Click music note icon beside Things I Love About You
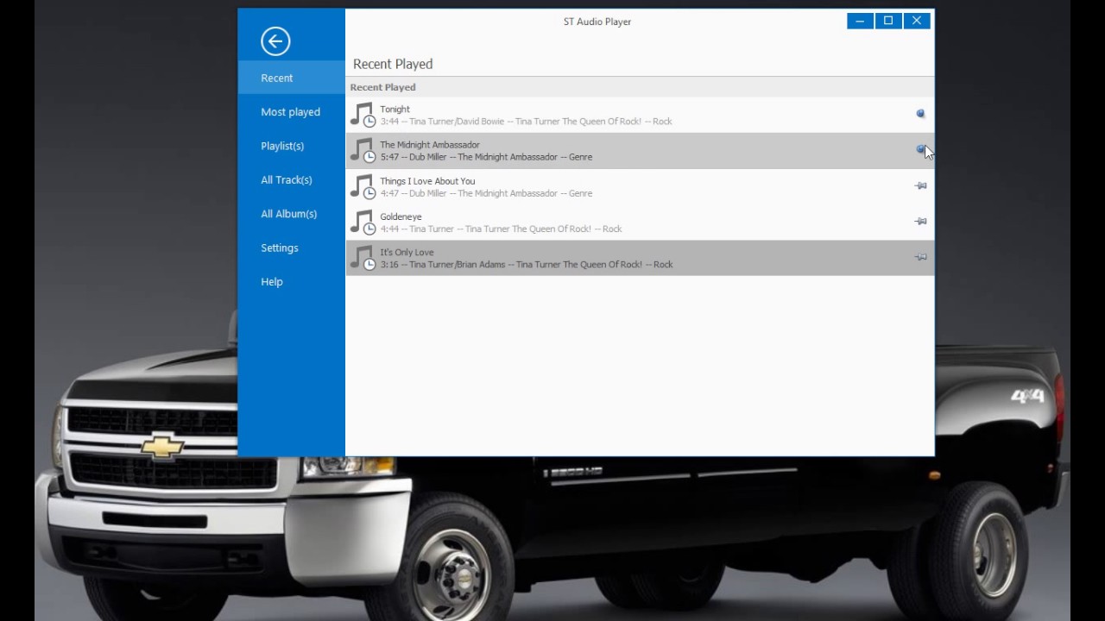Screen dimensions: 1105x621 click(363, 186)
